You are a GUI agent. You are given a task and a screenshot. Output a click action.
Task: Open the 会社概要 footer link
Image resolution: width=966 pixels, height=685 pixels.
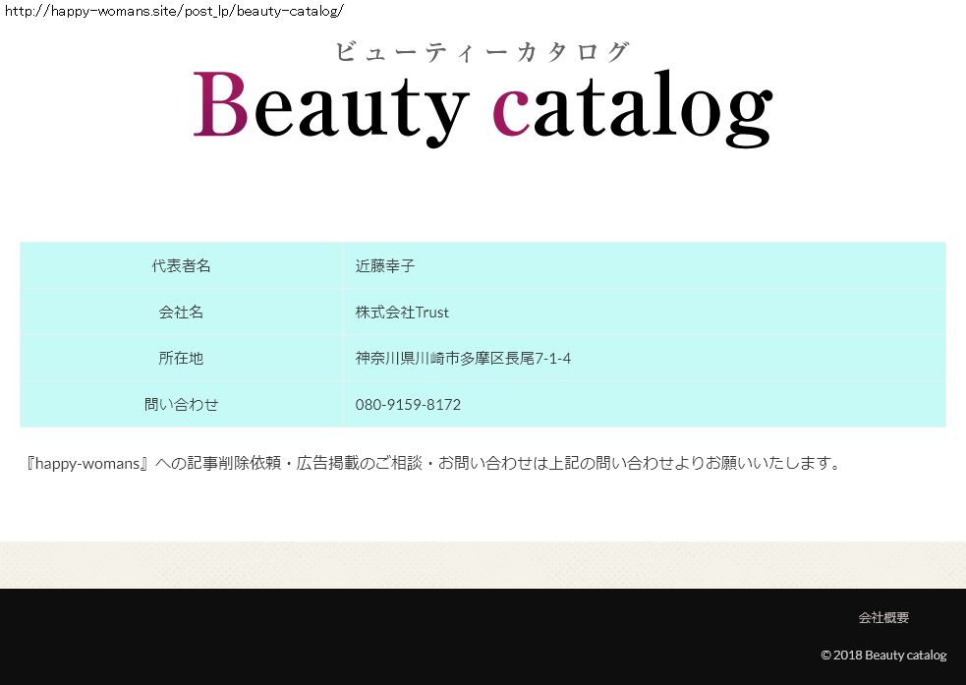point(883,618)
